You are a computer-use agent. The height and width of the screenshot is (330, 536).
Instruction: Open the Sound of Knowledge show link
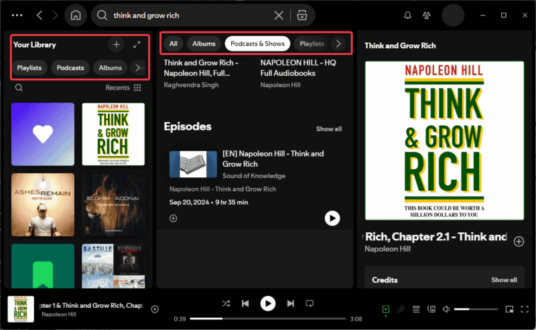[x=254, y=175]
